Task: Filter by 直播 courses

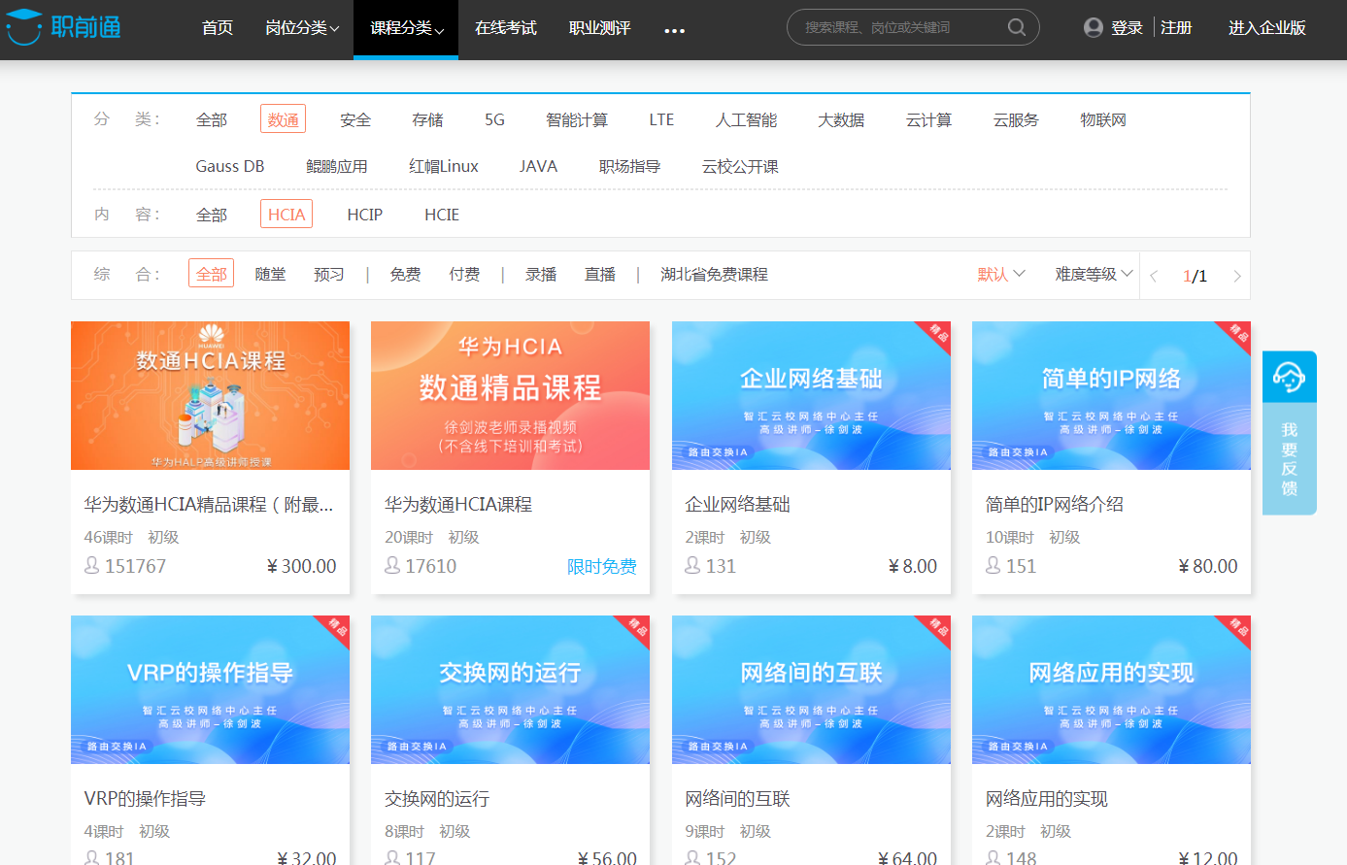Action: point(600,275)
